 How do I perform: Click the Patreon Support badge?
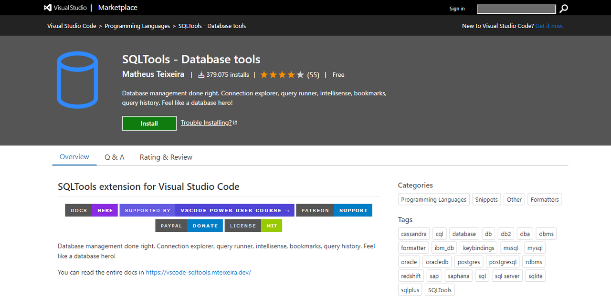[x=334, y=210]
